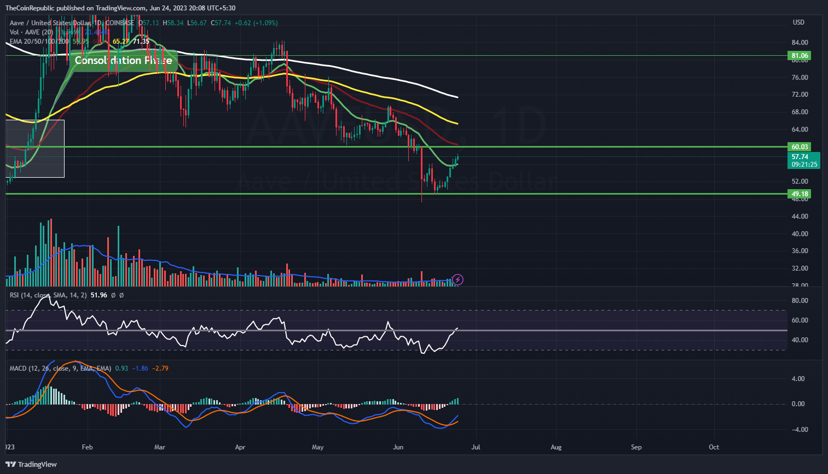Click the EMA 100 value 65.27
Image resolution: width=828 pixels, height=474 pixels.
point(121,42)
